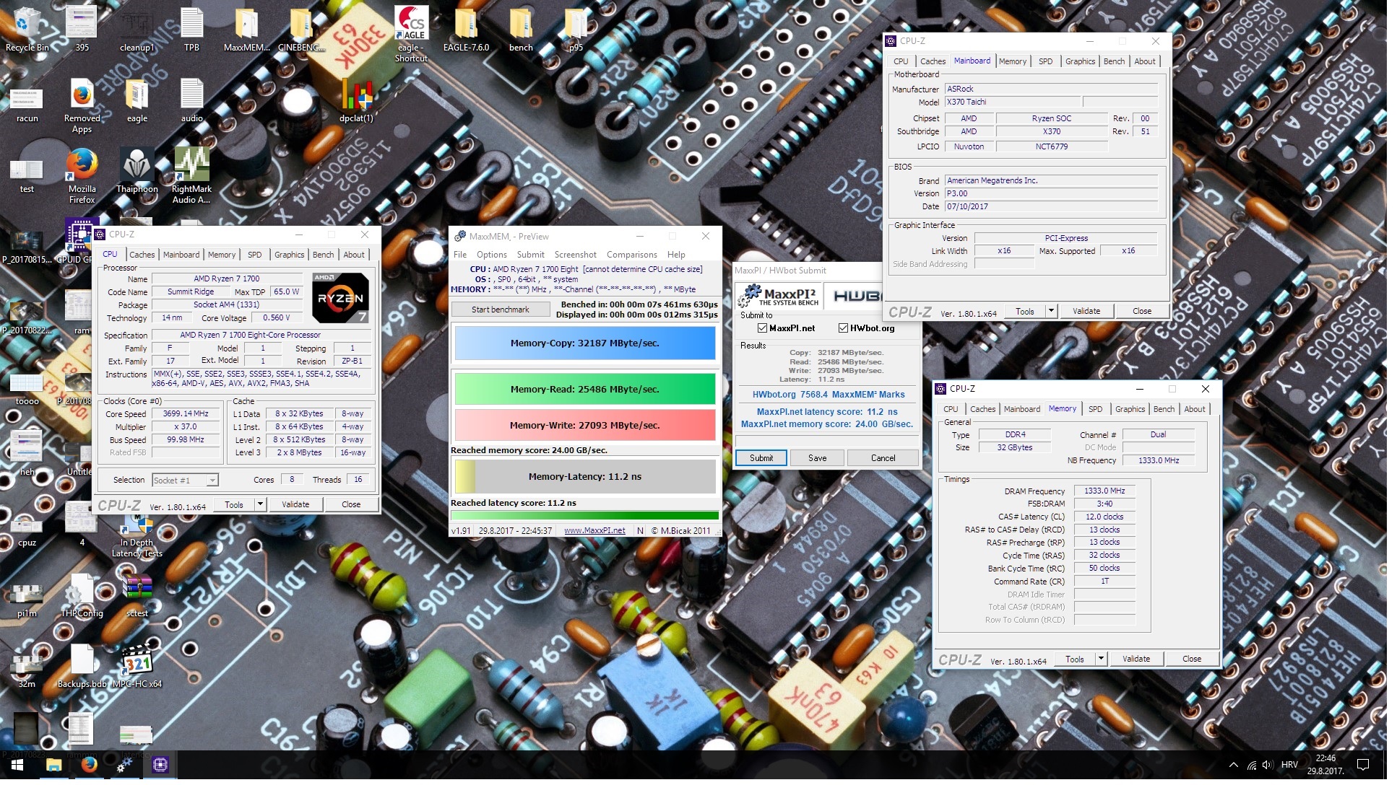Open the In Depth Latency Tests icon
This screenshot has width=1397, height=785.
[x=137, y=535]
